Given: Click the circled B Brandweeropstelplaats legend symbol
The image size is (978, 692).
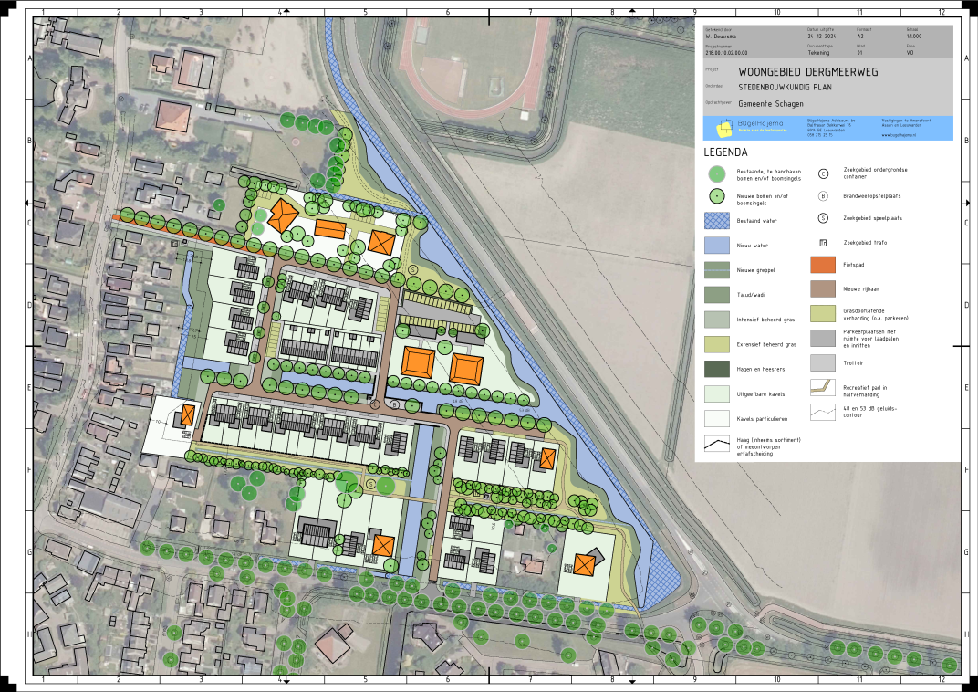Looking at the screenshot, I should point(823,196).
